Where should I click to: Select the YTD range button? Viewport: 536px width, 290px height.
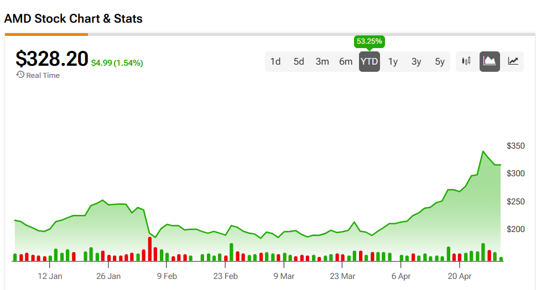pyautogui.click(x=369, y=61)
